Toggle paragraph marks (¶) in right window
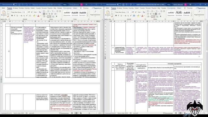The width and height of the screenshot is (208, 117). tap(161, 17)
